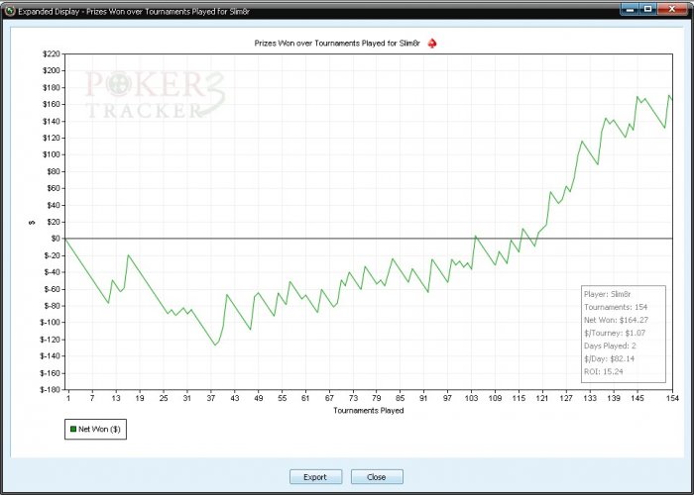Click the rotated '$' y-axis title
This screenshot has width=694, height=495.
pos(32,223)
